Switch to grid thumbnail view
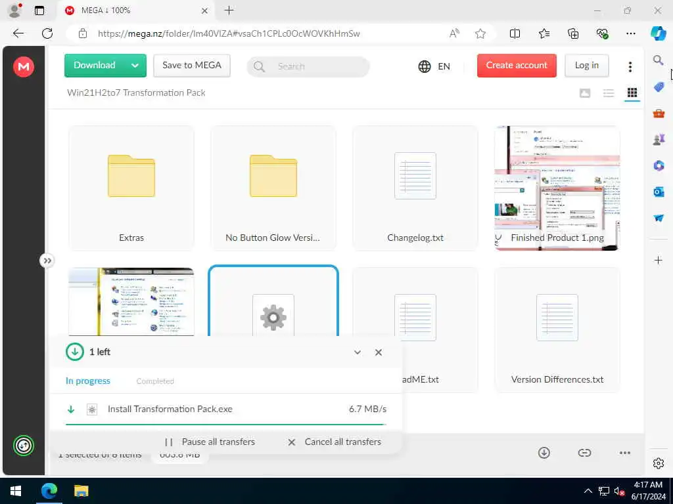The height and width of the screenshot is (504, 673). click(x=632, y=93)
